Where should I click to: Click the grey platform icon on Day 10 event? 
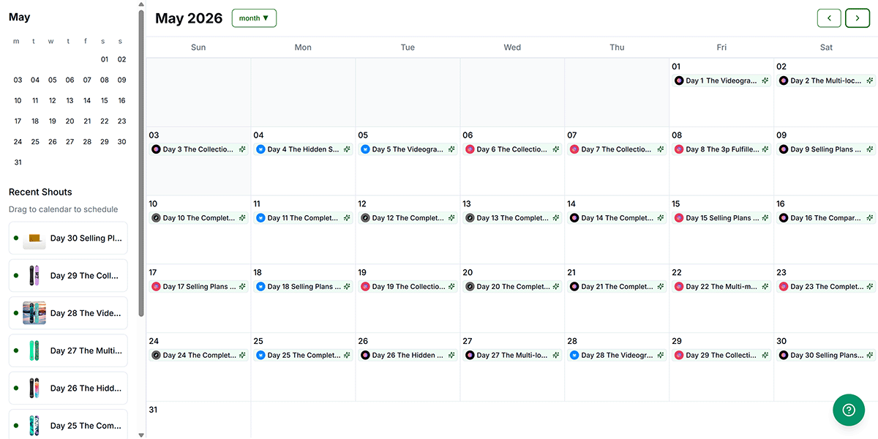(156, 218)
